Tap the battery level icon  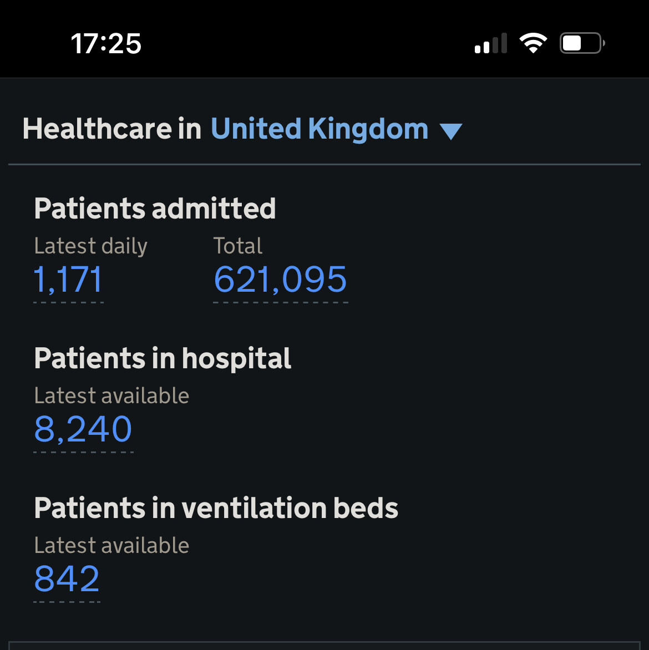[x=581, y=43]
